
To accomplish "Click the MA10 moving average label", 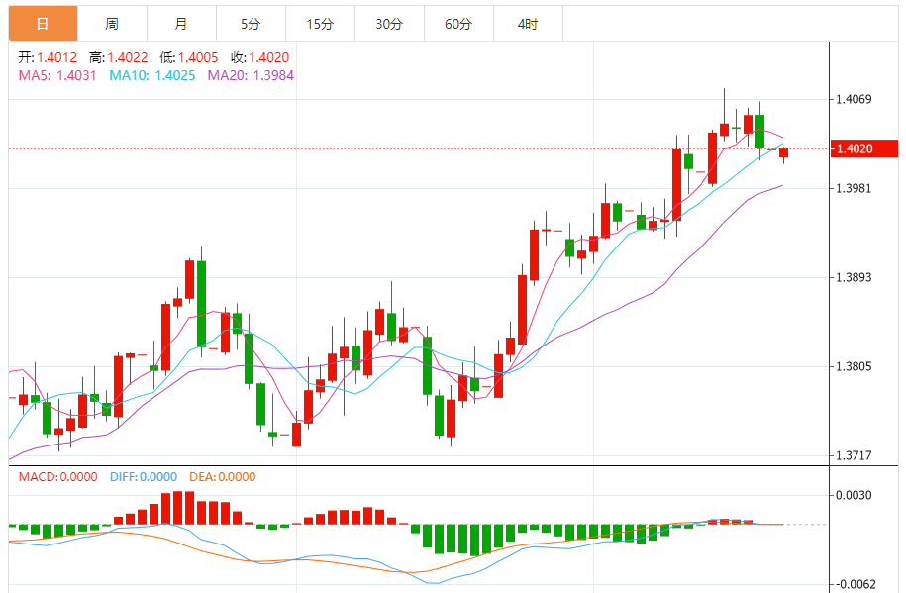I will tap(152, 75).
